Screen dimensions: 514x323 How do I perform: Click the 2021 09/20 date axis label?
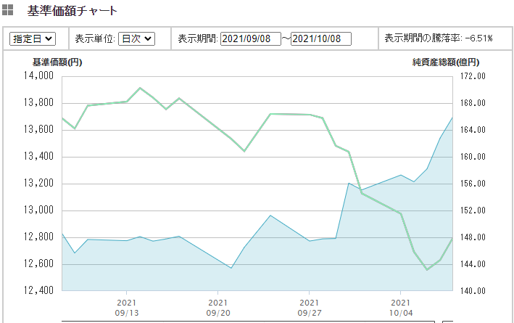pos(218,308)
